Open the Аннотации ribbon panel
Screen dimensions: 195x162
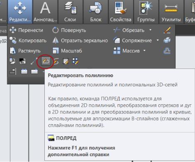(x=45, y=12)
